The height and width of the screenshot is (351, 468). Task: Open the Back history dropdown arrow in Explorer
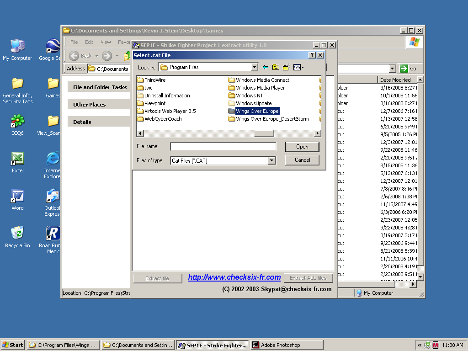97,56
